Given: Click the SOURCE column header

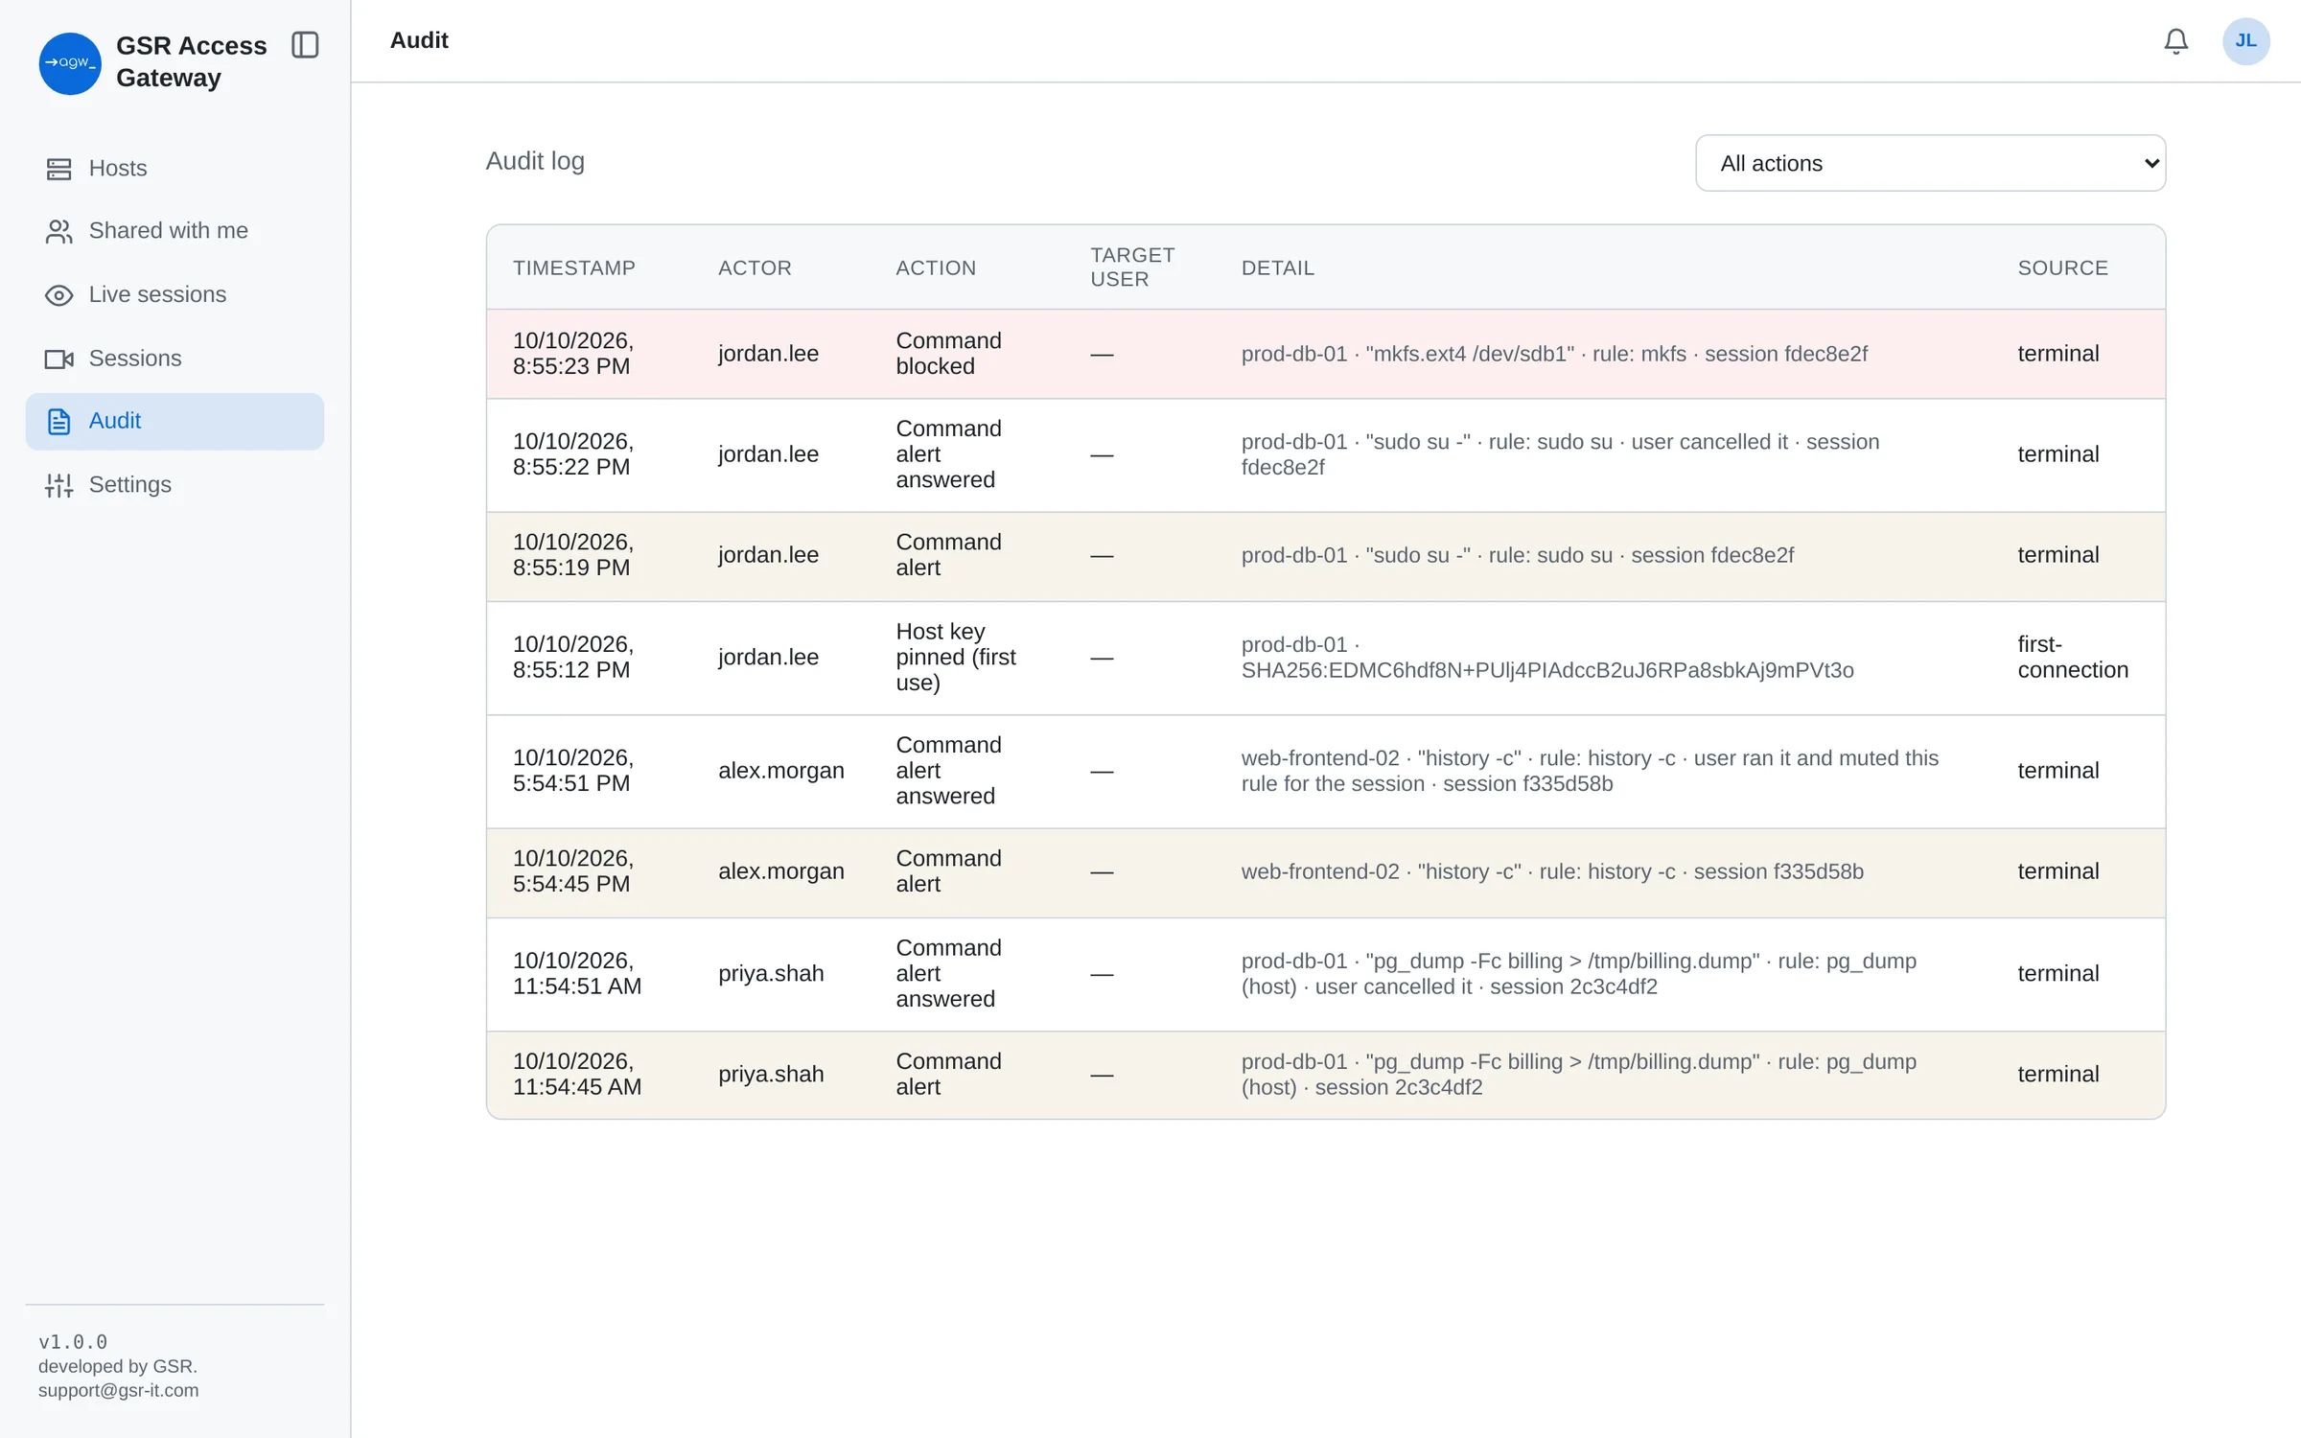Looking at the screenshot, I should [2062, 267].
